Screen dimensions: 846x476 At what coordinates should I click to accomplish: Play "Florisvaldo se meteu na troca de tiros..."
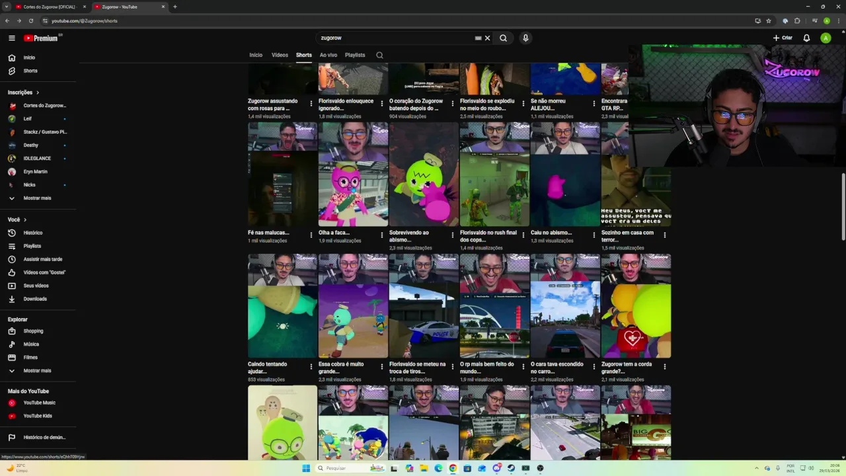(x=424, y=306)
